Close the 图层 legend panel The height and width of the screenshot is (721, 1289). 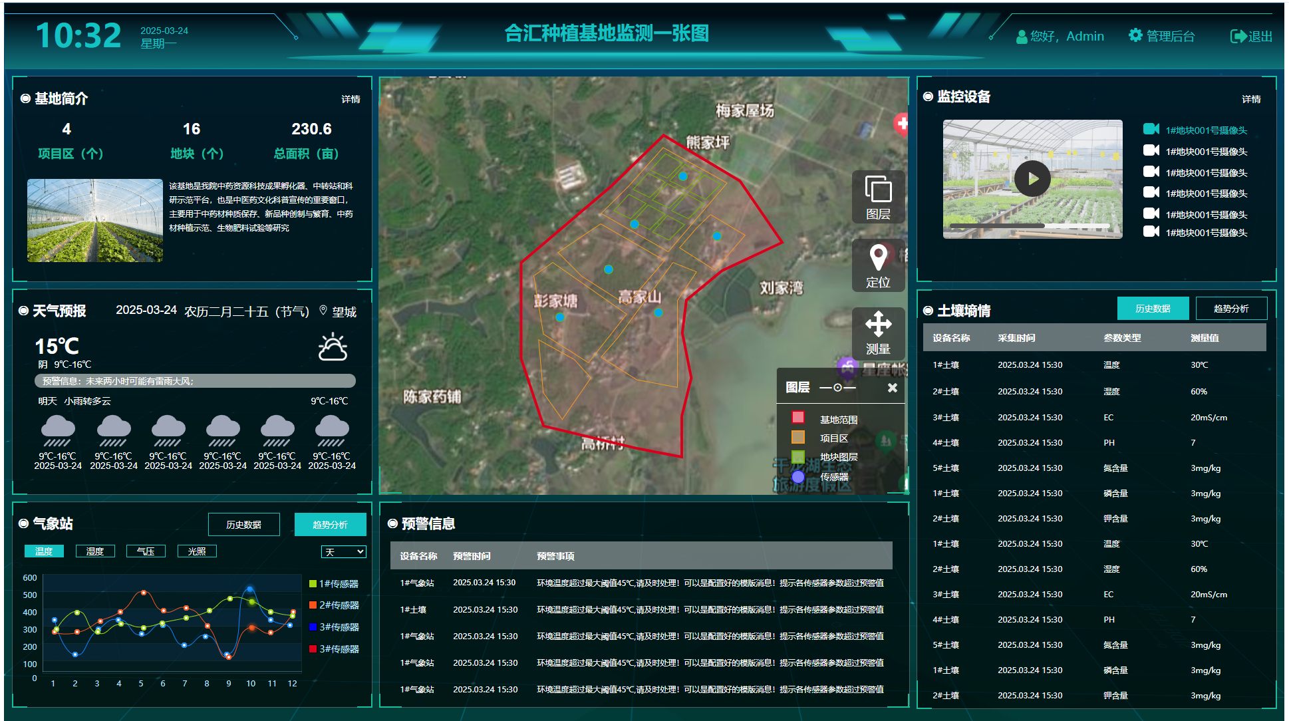pos(893,387)
